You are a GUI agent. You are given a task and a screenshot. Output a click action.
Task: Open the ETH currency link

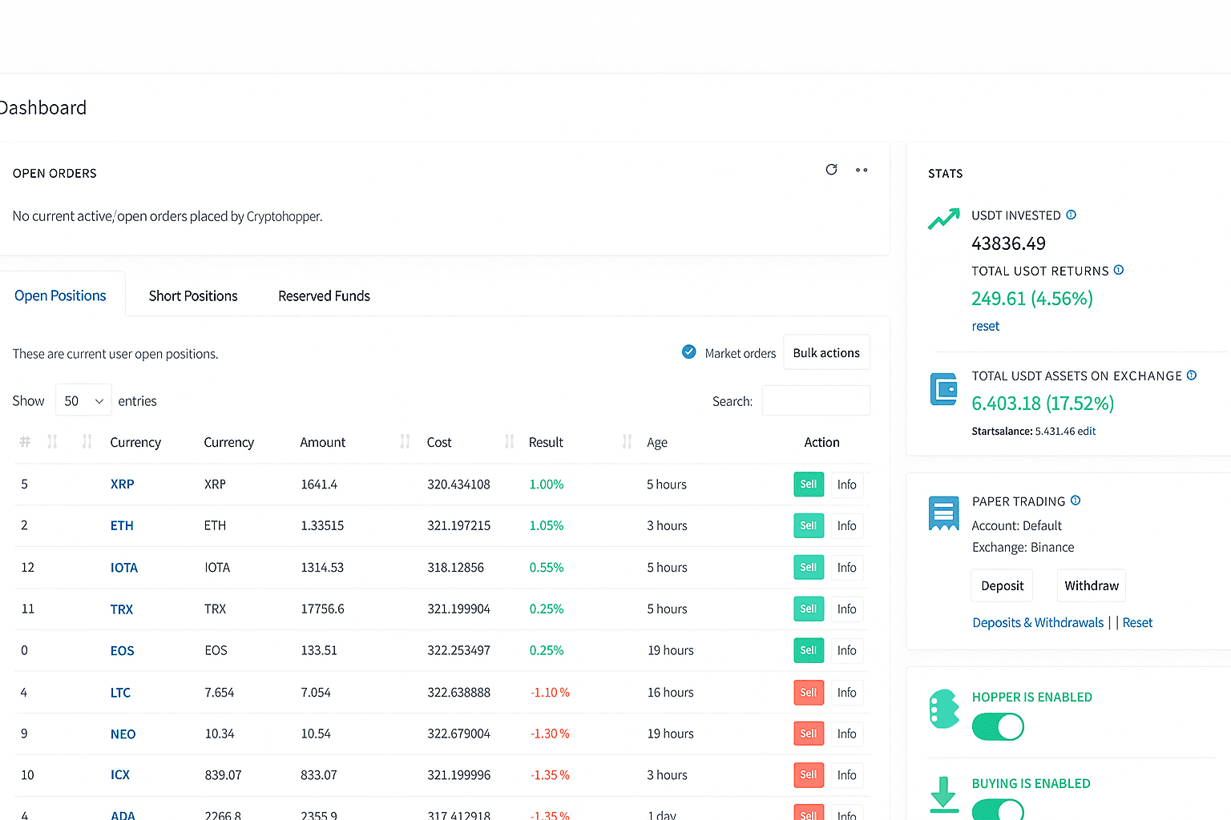point(122,525)
